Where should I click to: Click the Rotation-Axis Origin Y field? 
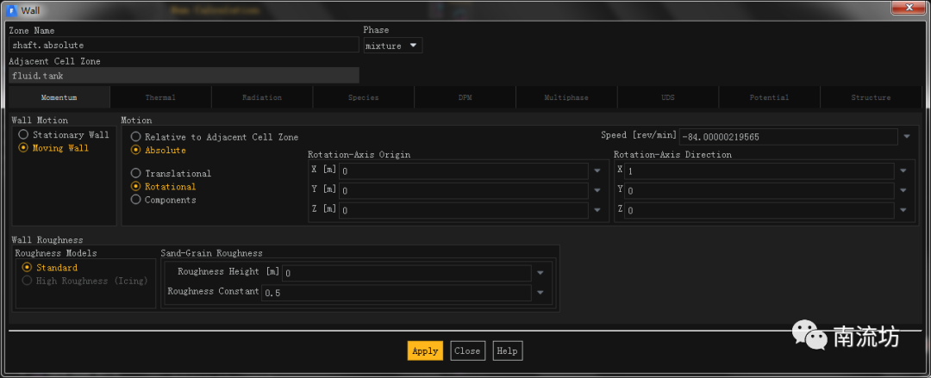pyautogui.click(x=464, y=190)
